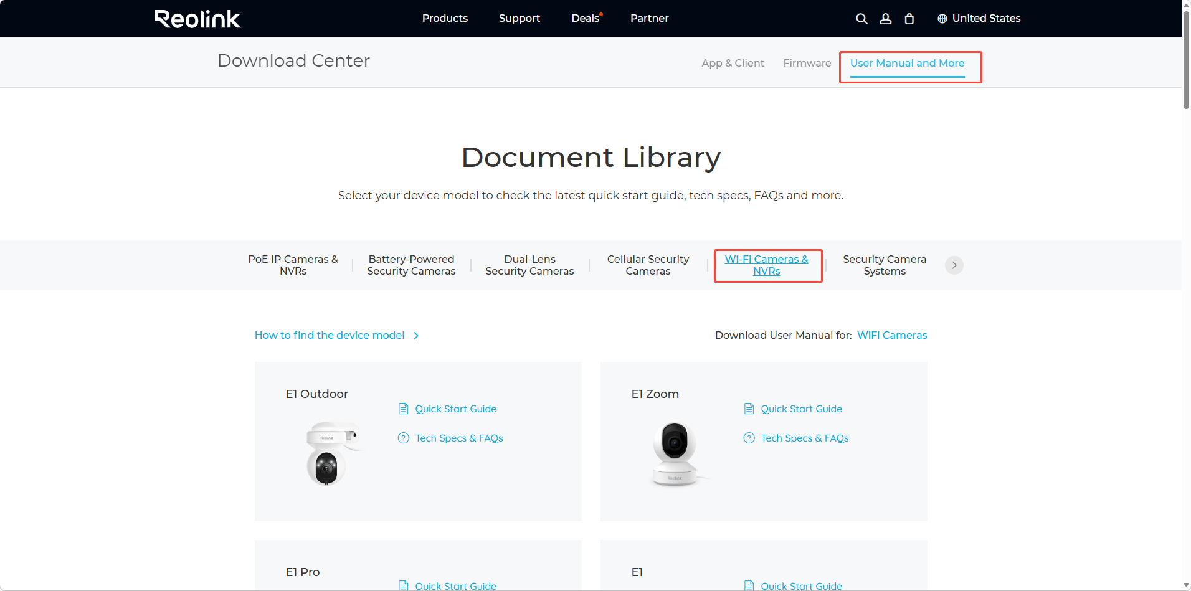Click the E1 Outdoor camera image

pos(333,453)
